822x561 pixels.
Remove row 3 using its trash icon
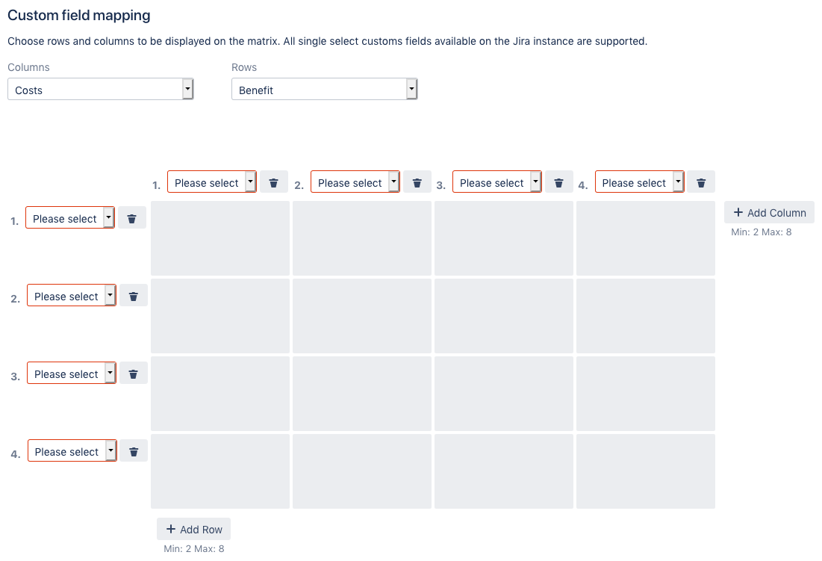pyautogui.click(x=134, y=374)
